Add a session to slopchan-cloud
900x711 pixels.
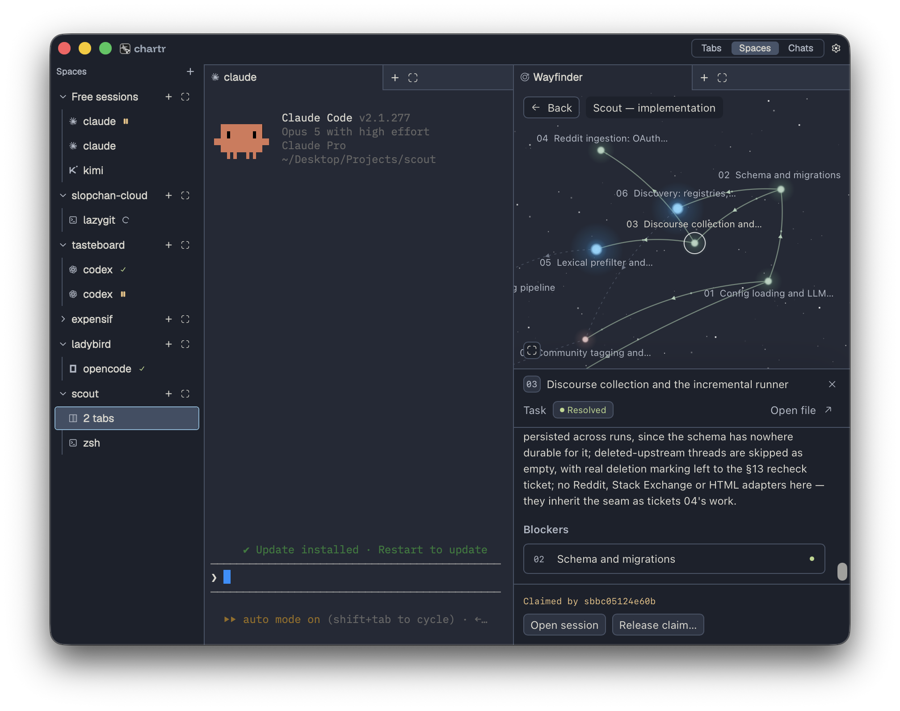(168, 196)
